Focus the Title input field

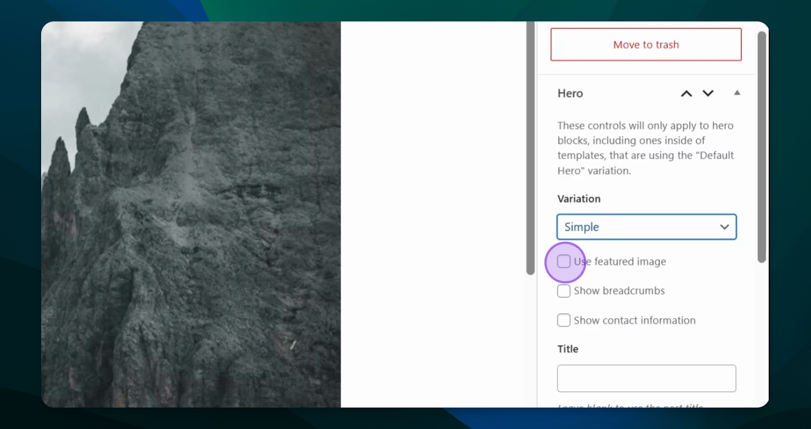[646, 378]
